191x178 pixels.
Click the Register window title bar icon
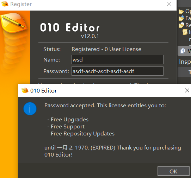[x=5, y=4]
